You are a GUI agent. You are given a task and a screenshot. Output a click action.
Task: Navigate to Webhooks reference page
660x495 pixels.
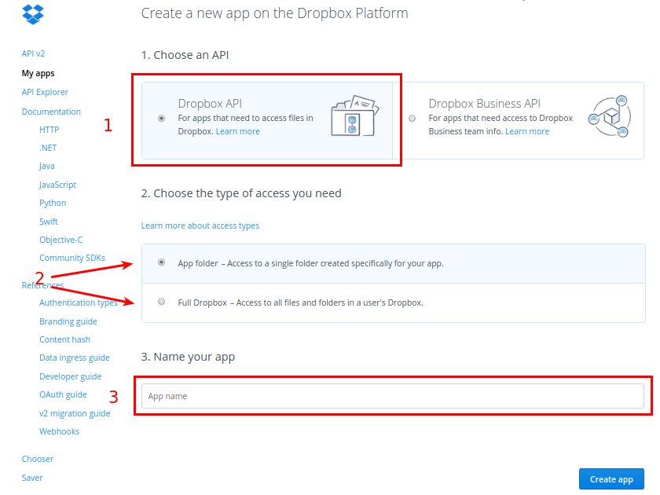59,431
